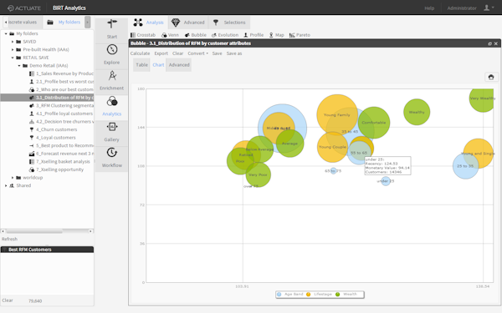This screenshot has width=502, height=313.
Task: Click Calculate in the bubble toolbar
Action: 140,53
